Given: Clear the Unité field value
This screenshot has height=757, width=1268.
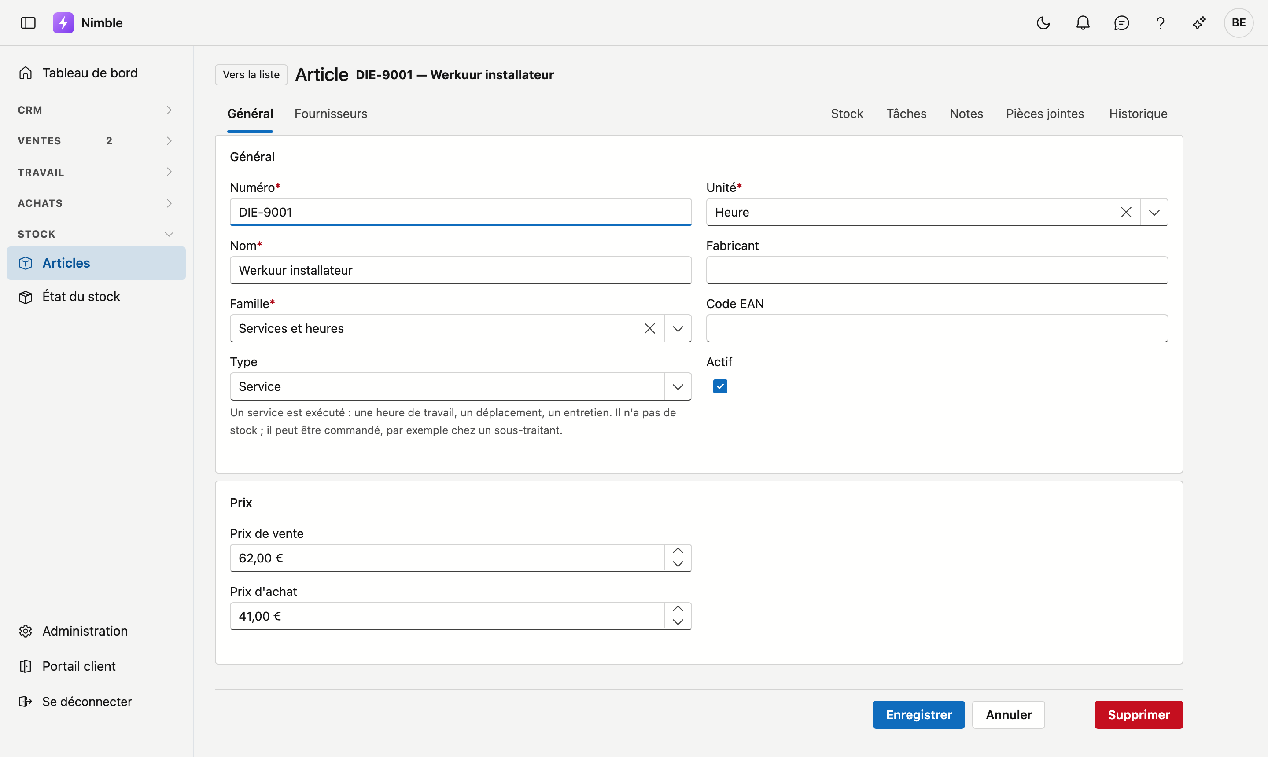Looking at the screenshot, I should (x=1126, y=212).
